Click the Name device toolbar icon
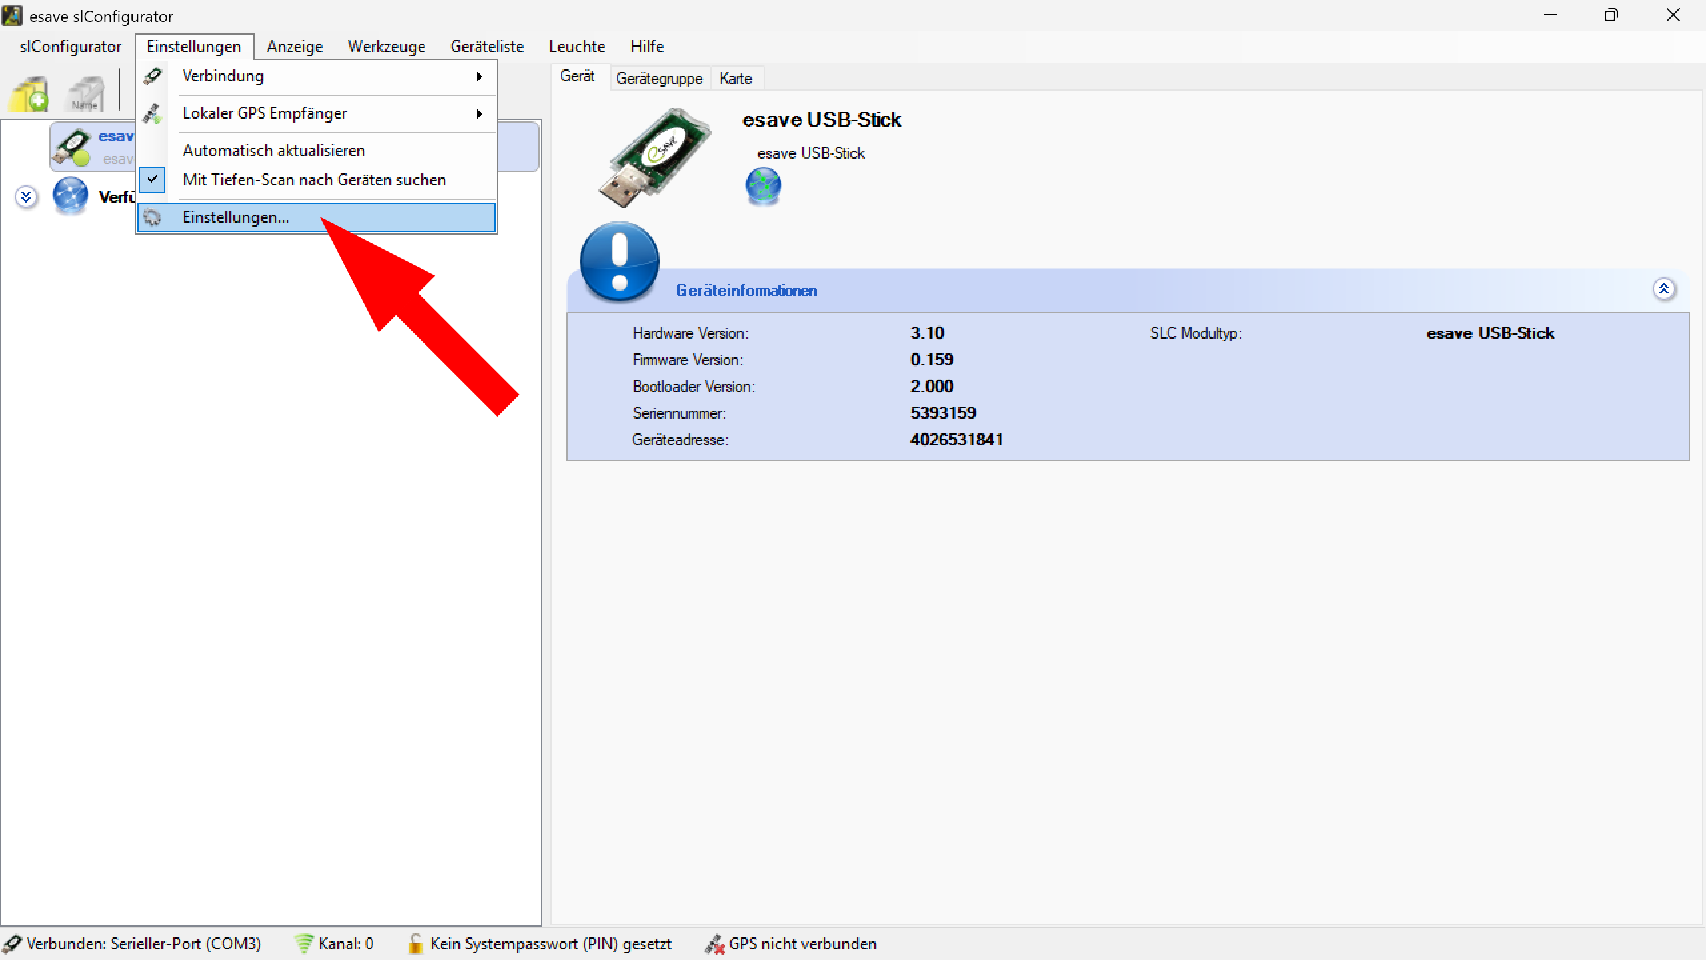The image size is (1706, 960). point(86,94)
